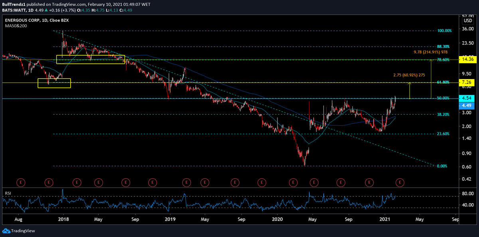This screenshot has height=237, width=479.
Task: Click the 61.80% Fibonacci level label
Action: click(443, 82)
